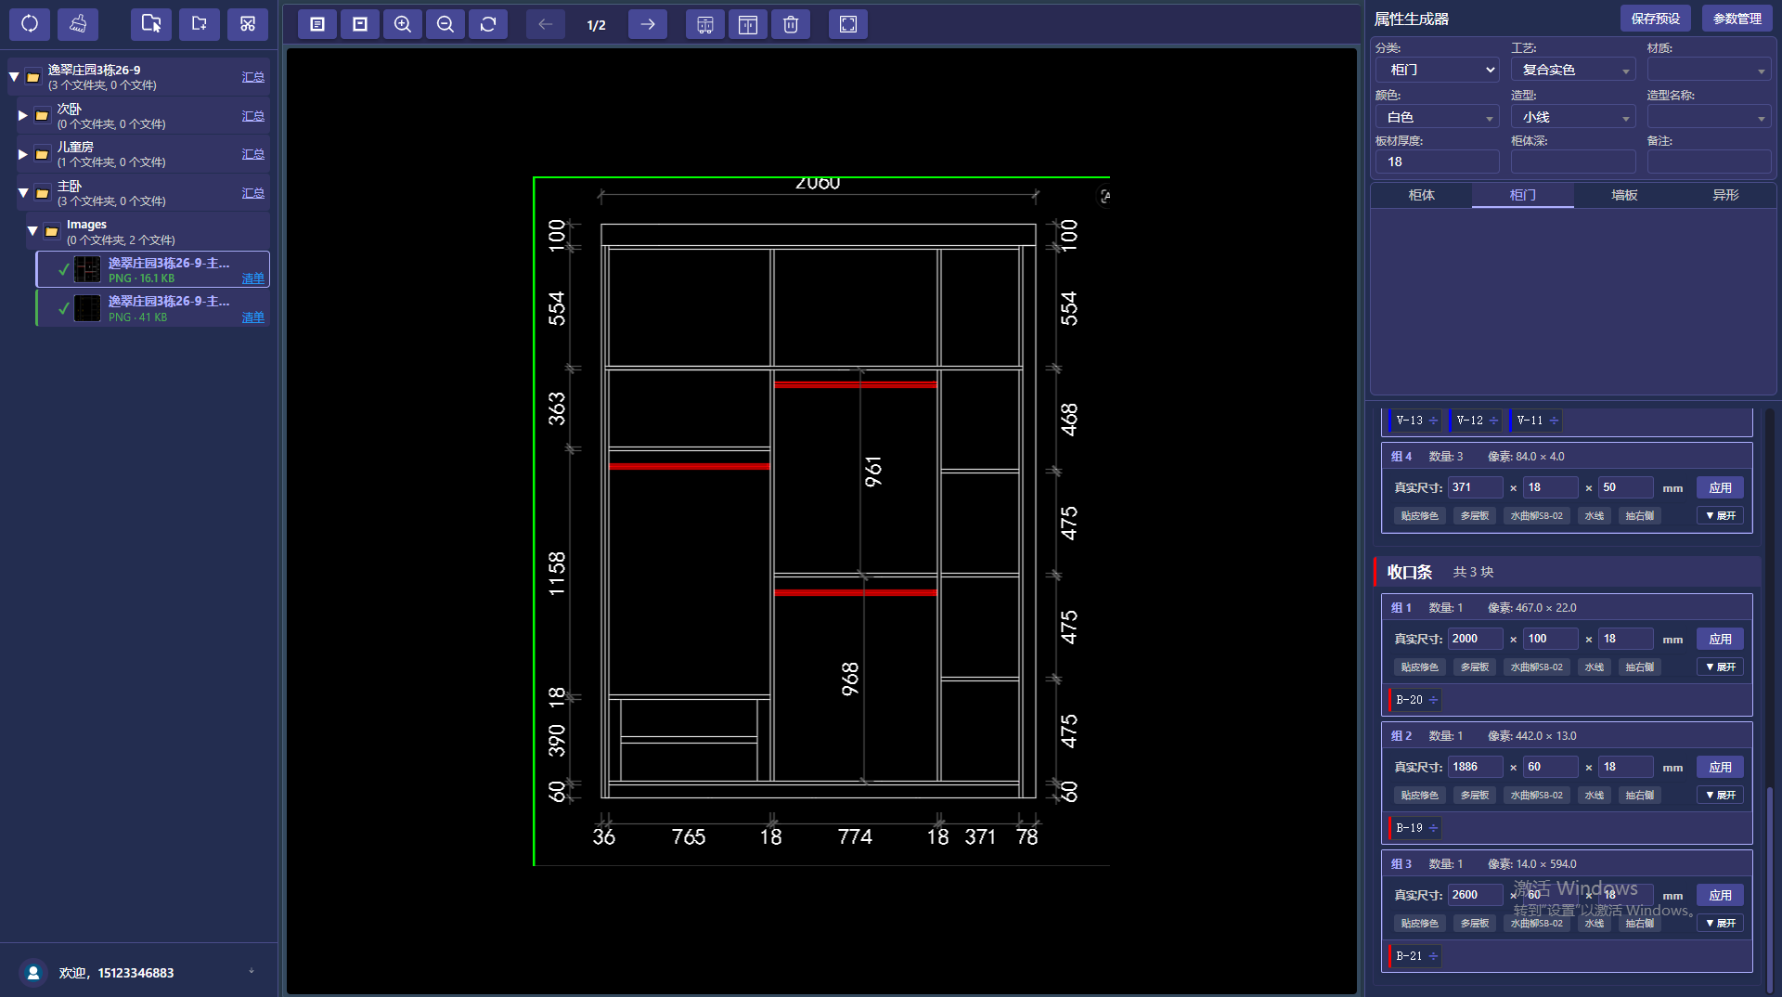Toggle the 贴皮修色 tag in 收口条 组 3
The image size is (1782, 997).
[1419, 923]
